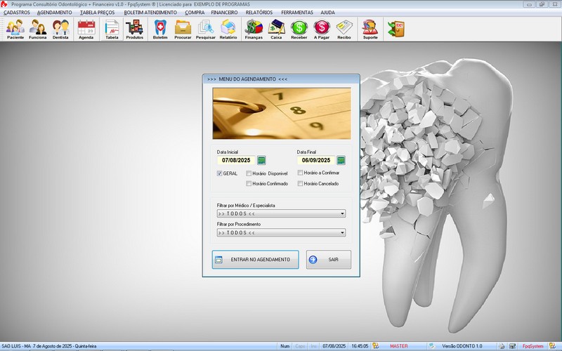Click the Receber money icon
The width and height of the screenshot is (562, 351).
coord(299,29)
